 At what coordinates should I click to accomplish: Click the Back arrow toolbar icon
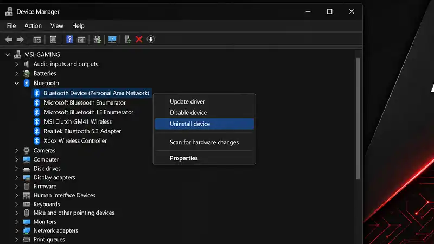click(9, 40)
